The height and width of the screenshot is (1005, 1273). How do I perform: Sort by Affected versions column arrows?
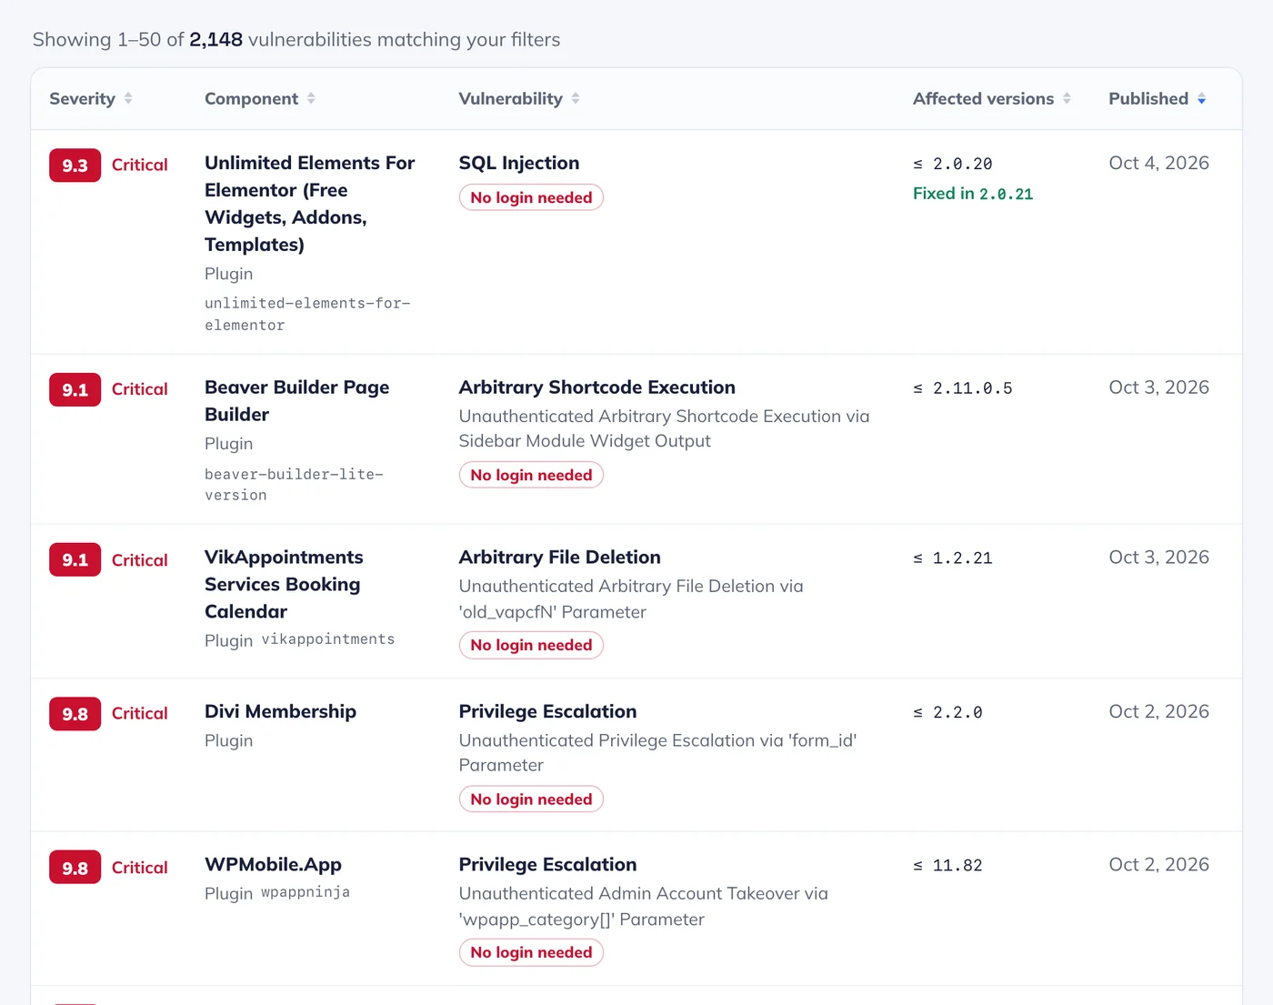click(1067, 98)
